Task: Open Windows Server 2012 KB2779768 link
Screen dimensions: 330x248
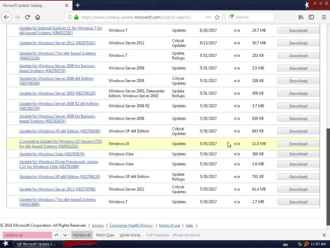Action: (57, 189)
